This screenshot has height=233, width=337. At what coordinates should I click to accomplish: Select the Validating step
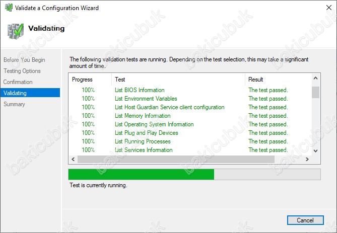coord(30,93)
